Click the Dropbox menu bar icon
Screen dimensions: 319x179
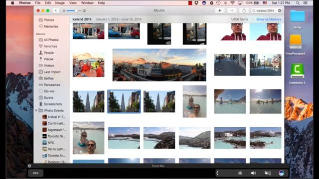point(196,3)
